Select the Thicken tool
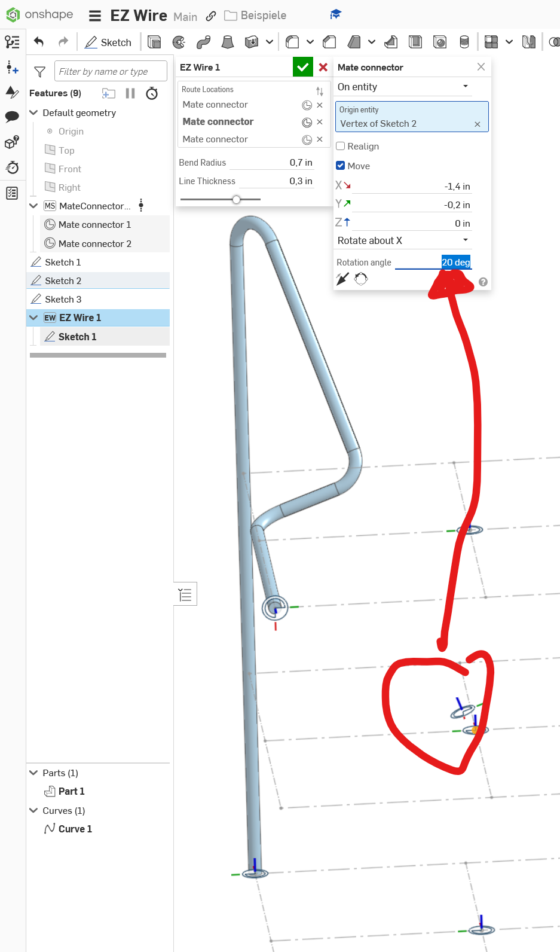The height and width of the screenshot is (952, 560). pos(252,42)
